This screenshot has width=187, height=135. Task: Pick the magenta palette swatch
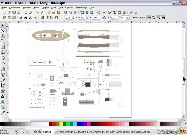[x=89, y=124]
